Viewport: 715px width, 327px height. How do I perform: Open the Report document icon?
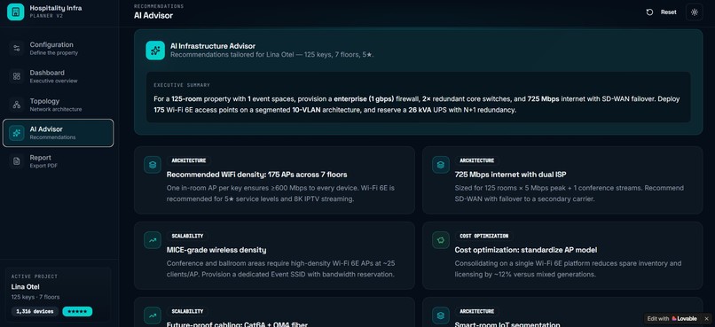[17, 161]
